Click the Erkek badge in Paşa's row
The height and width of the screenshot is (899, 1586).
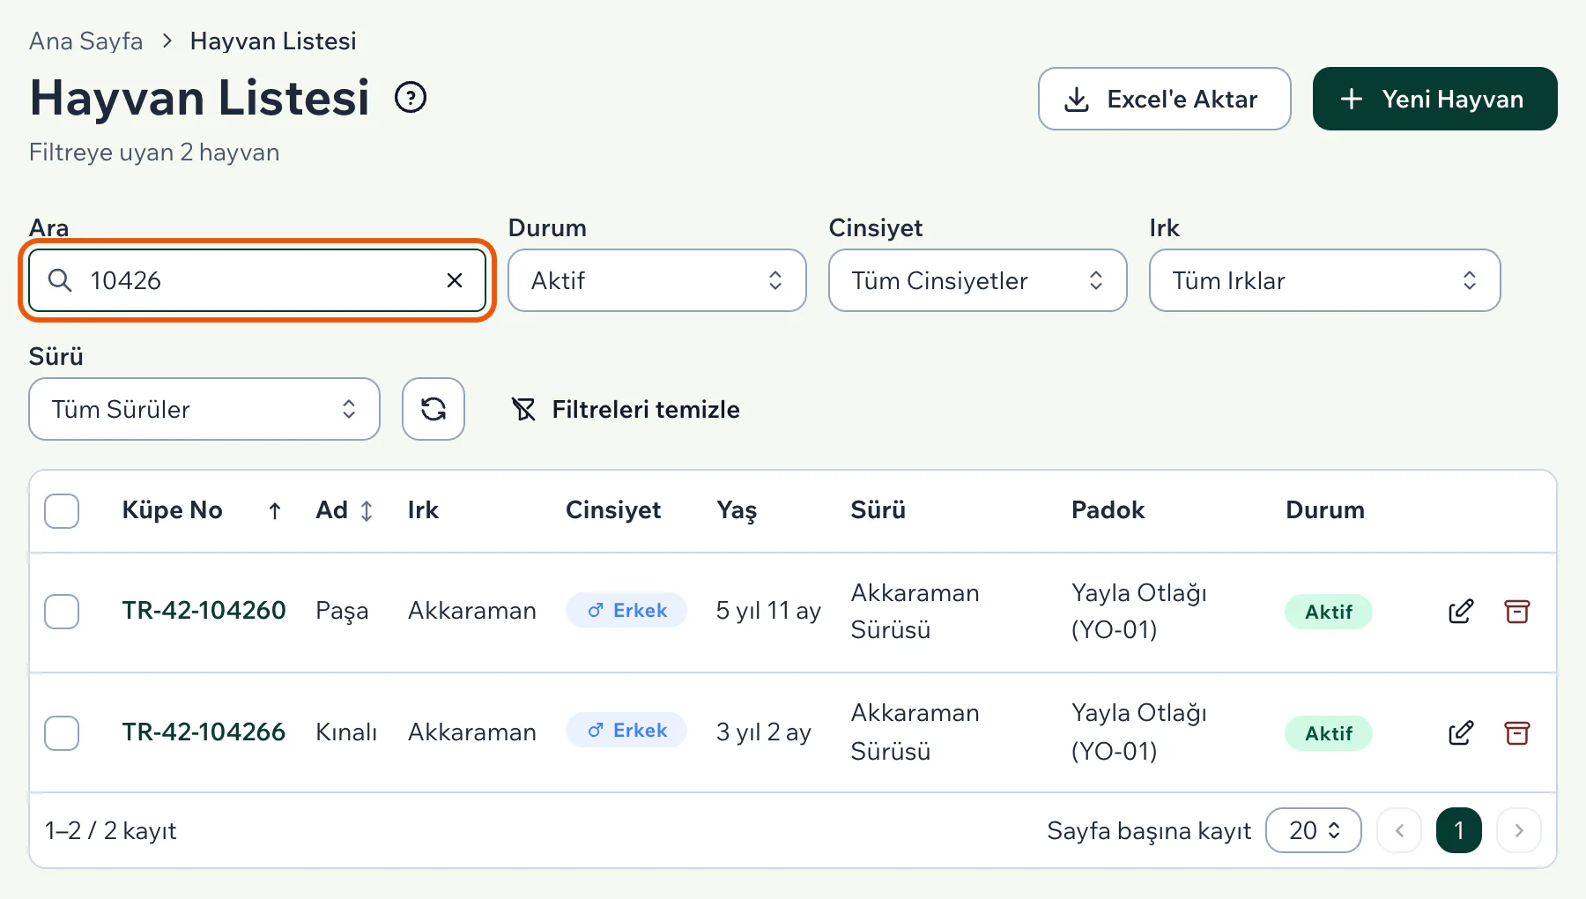(626, 610)
